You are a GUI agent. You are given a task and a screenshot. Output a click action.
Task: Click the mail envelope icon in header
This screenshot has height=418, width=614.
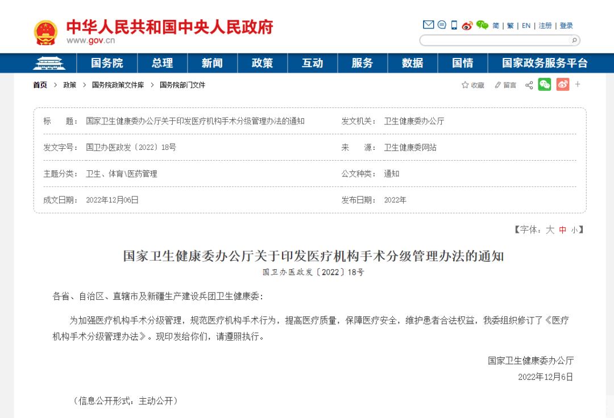pyautogui.click(x=428, y=25)
